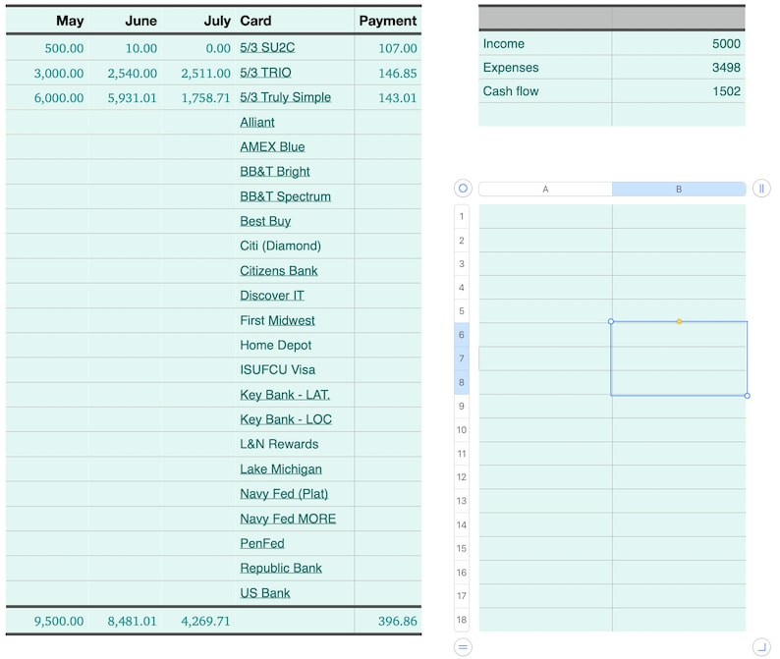Select the Income value 5000
The height and width of the screenshot is (659, 780).
click(x=679, y=44)
